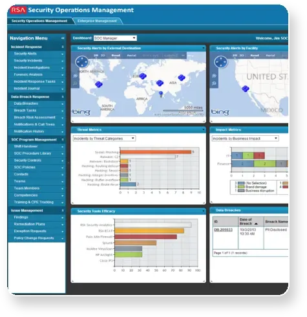Screen dimensions: 307x317
Task: Collapse the Data Breach Response section
Action: point(63,97)
